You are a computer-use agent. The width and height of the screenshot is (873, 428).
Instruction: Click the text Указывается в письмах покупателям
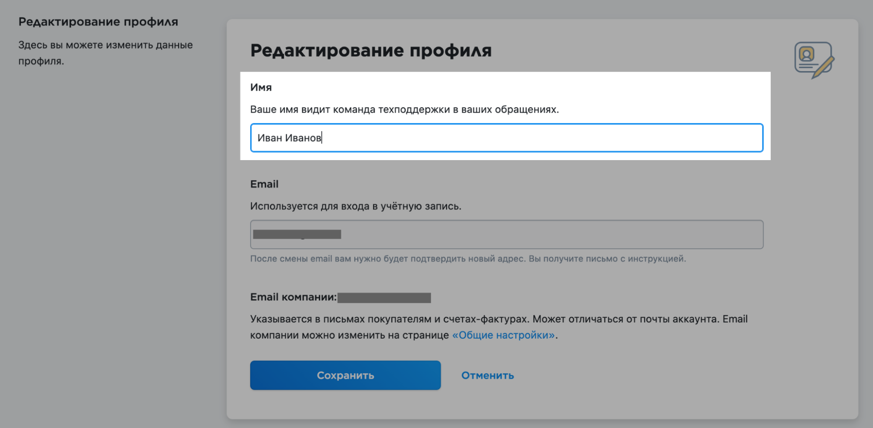[499, 327]
